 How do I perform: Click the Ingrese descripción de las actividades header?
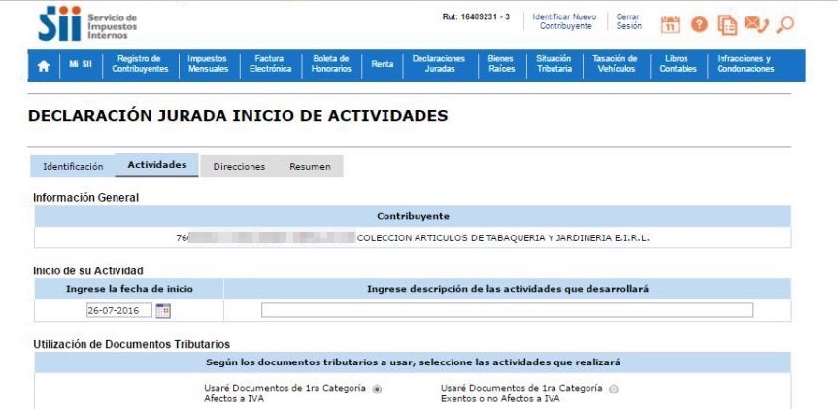click(x=508, y=289)
